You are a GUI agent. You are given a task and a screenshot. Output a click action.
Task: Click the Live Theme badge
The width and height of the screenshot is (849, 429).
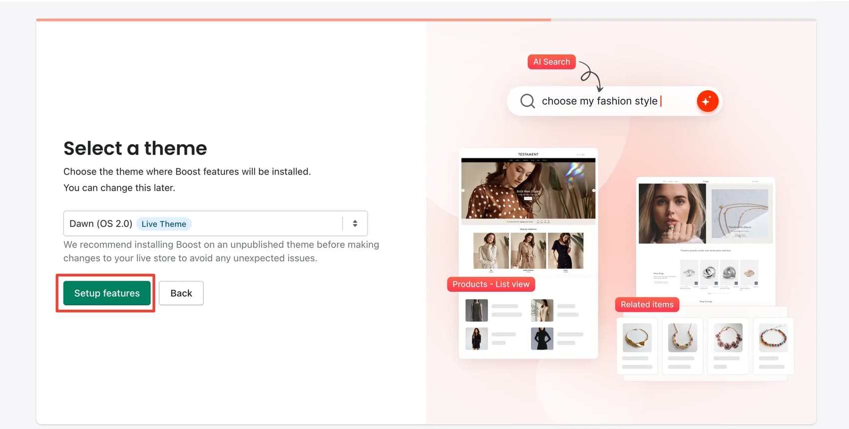click(164, 224)
